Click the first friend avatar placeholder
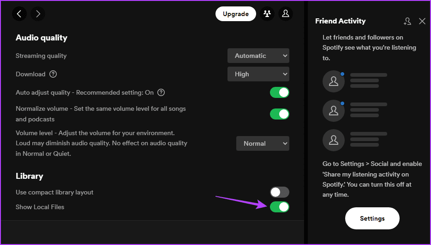Image resolution: width=431 pixels, height=245 pixels. 334,81
